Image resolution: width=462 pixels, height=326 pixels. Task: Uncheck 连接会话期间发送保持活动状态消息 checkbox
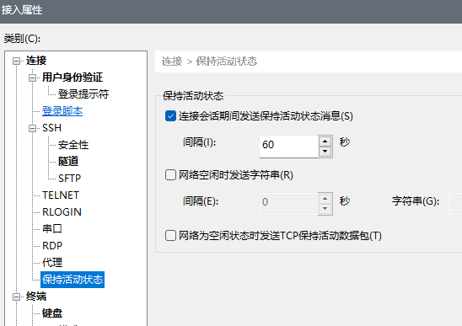pos(170,116)
